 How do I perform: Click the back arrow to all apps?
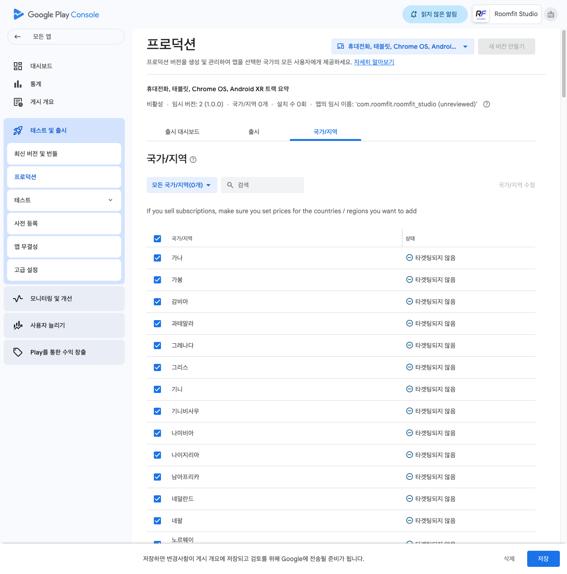17,37
